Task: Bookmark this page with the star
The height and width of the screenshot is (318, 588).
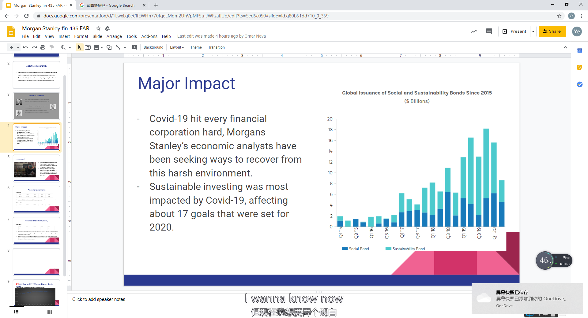Action: pos(559,16)
